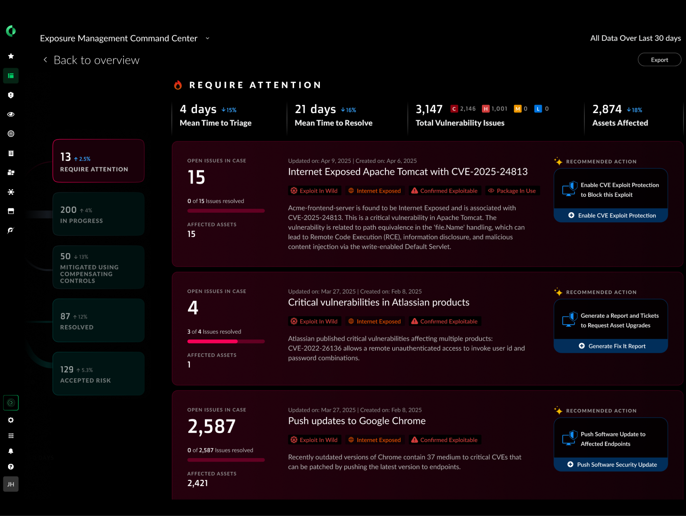Open the JH user avatar

(x=11, y=484)
